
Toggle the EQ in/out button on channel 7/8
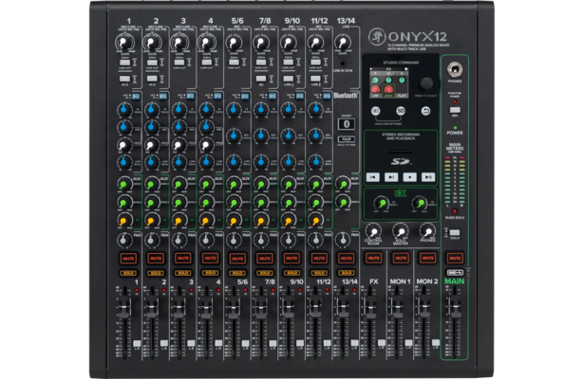click(x=272, y=97)
